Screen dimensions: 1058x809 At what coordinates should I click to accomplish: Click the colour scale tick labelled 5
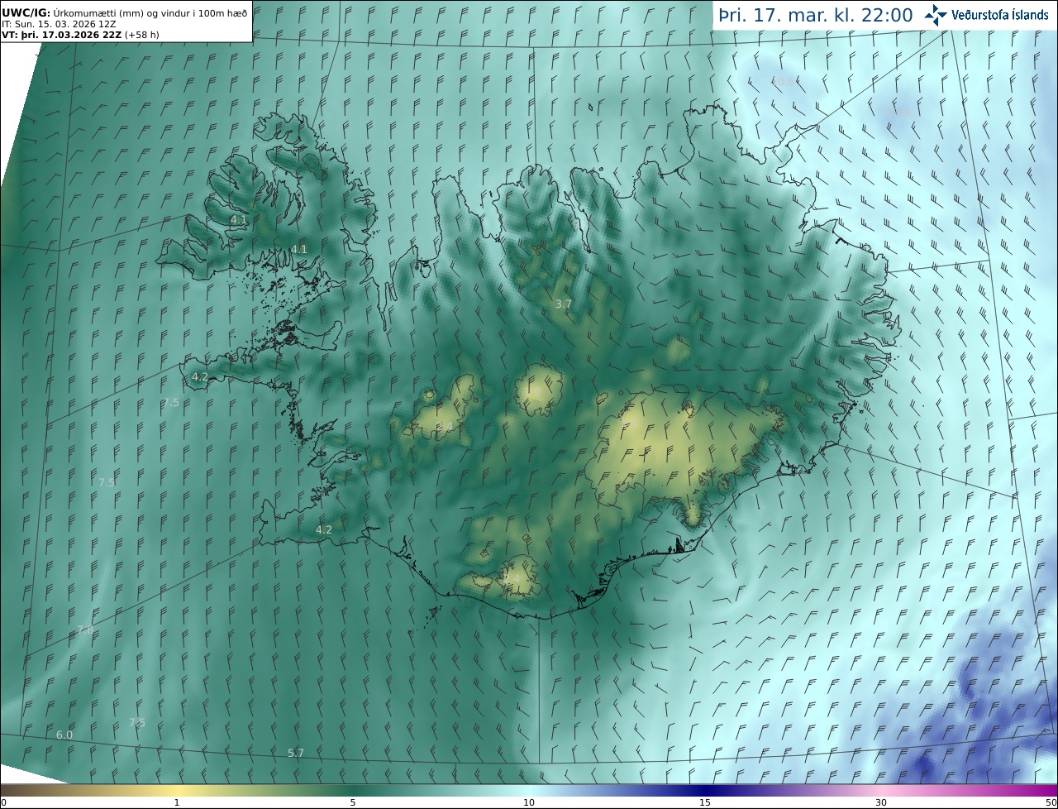(x=353, y=802)
